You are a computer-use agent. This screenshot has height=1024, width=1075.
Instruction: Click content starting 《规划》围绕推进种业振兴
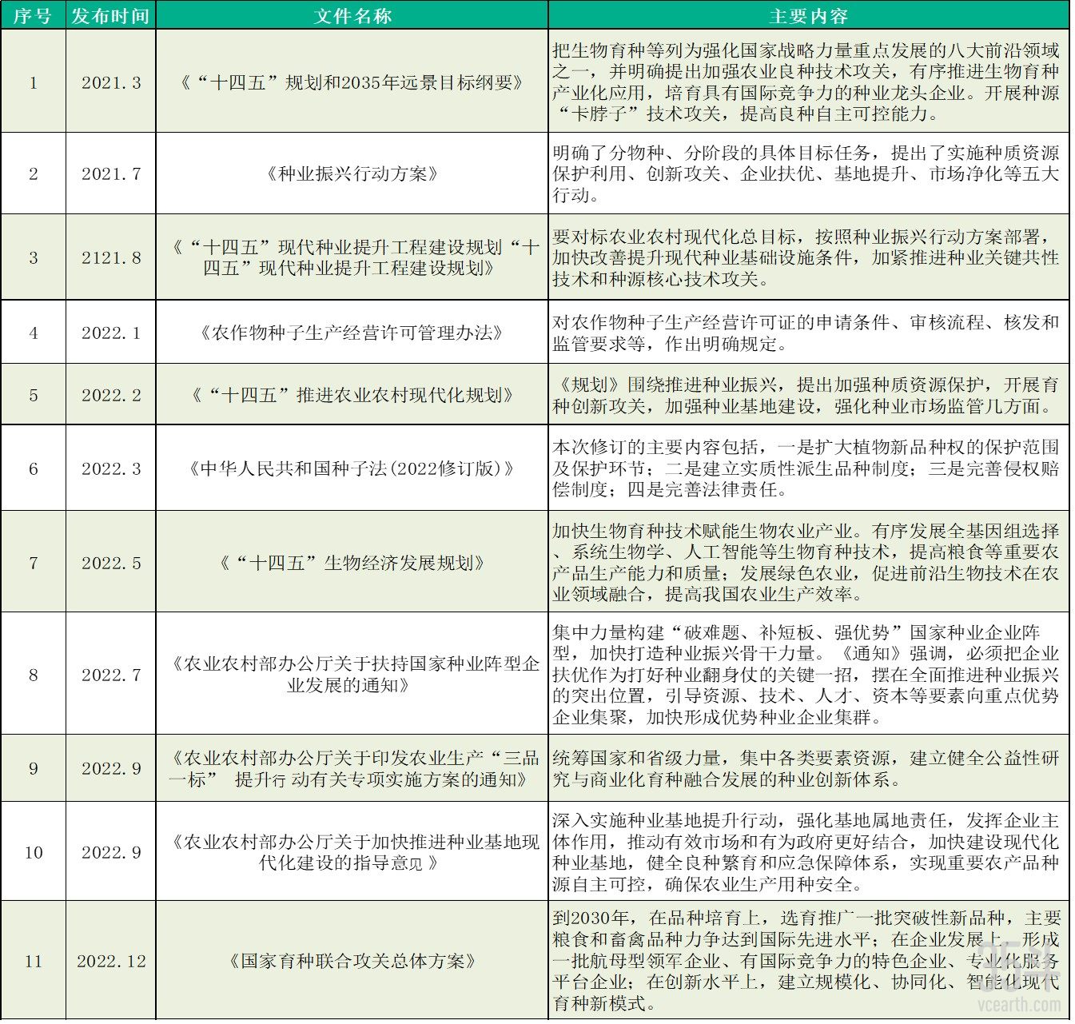[807, 395]
